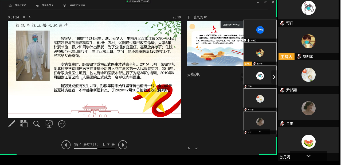This screenshot has height=165, width=341.
Task: Toggle mute icon next to 尹邦翔
Action: (282, 90)
